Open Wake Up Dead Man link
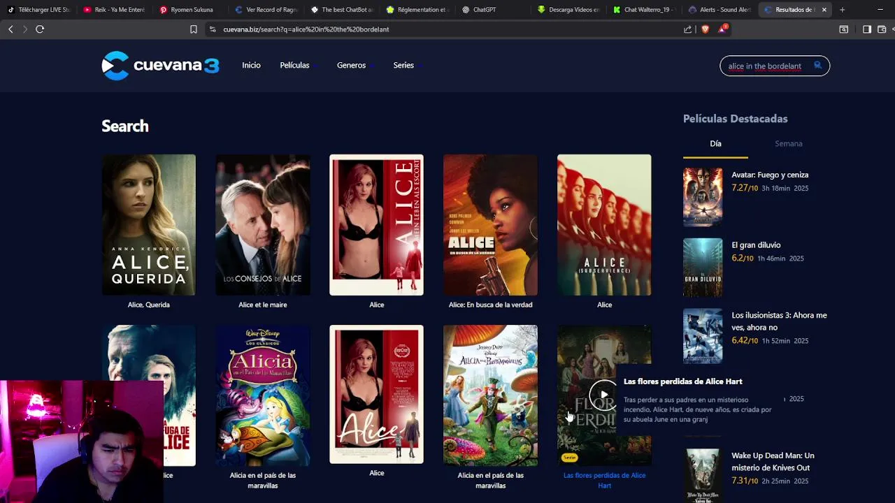Image resolution: width=895 pixels, height=503 pixels. (x=773, y=462)
